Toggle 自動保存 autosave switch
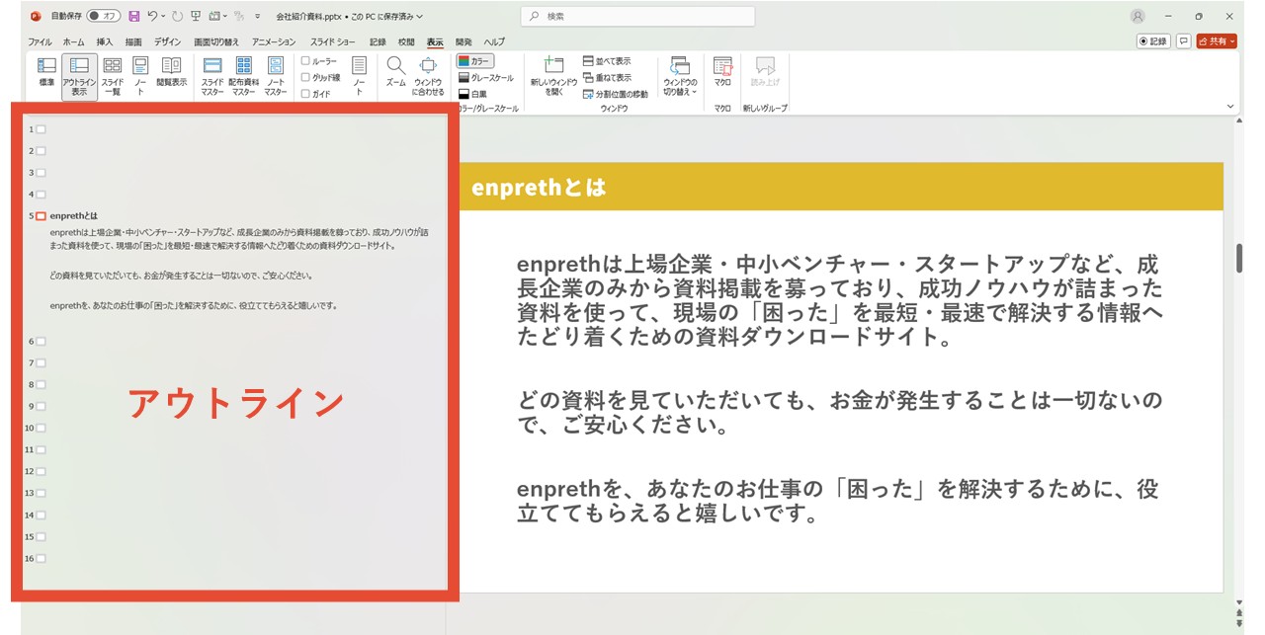1265x635 pixels. [x=103, y=16]
